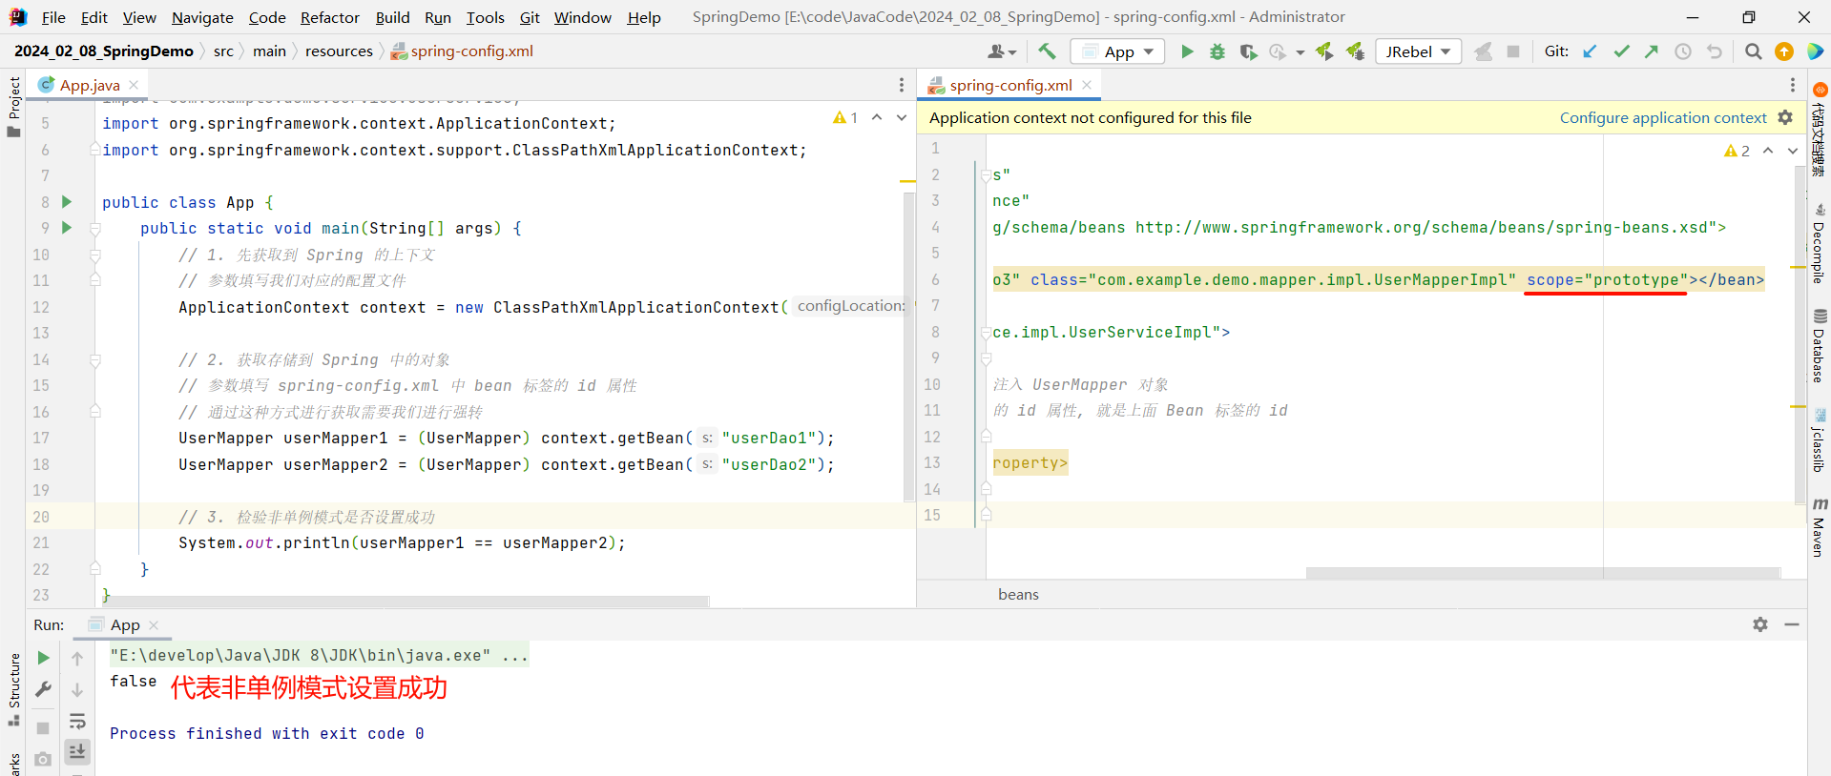Open the account user icon menu
This screenshot has width=1831, height=776.
tap(1002, 51)
